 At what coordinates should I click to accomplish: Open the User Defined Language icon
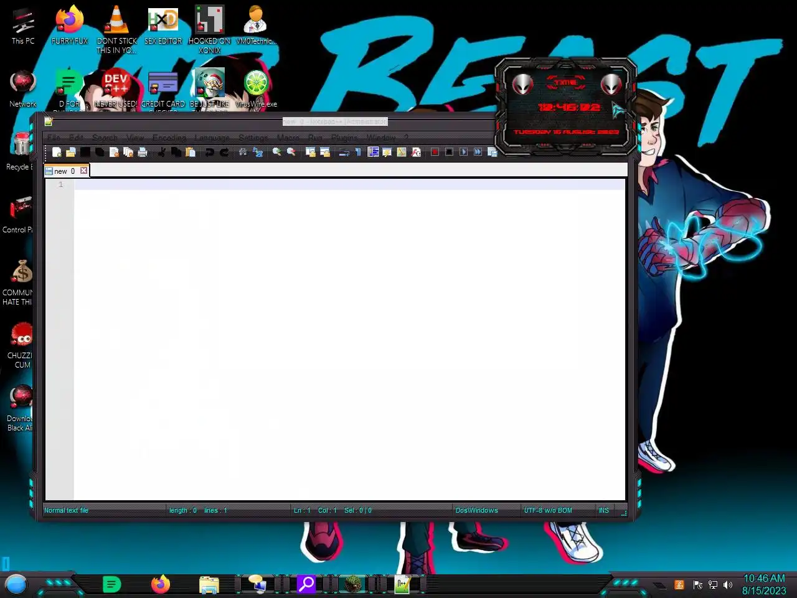coord(387,152)
